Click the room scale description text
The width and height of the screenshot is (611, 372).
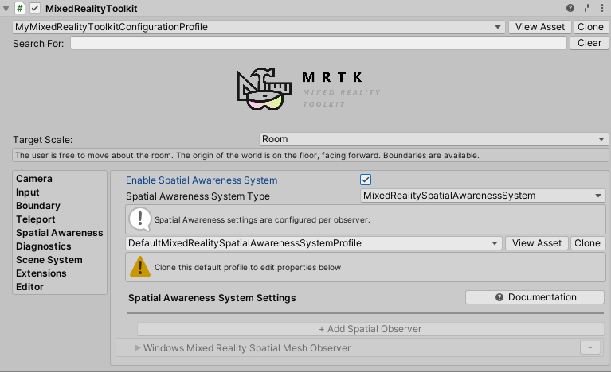(247, 156)
